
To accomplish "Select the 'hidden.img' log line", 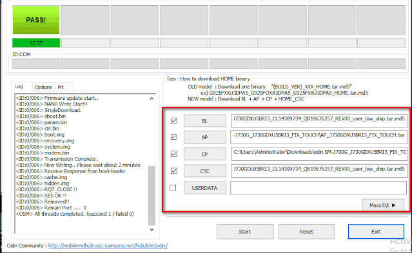I will click(43, 183).
